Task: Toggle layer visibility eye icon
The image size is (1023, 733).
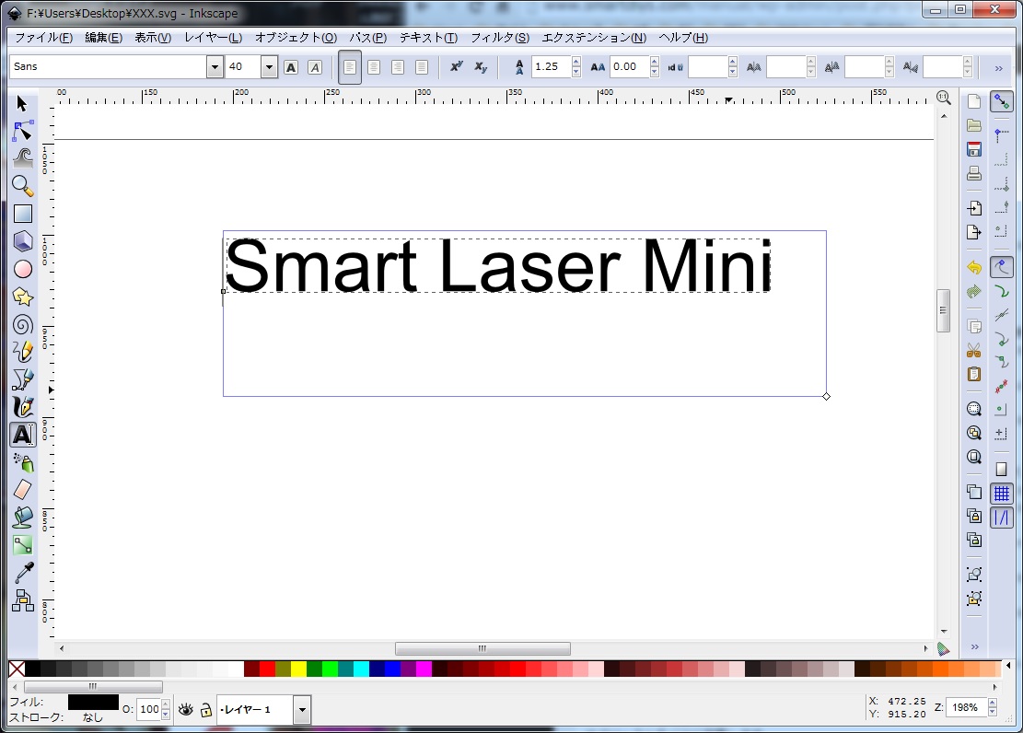Action: [186, 709]
